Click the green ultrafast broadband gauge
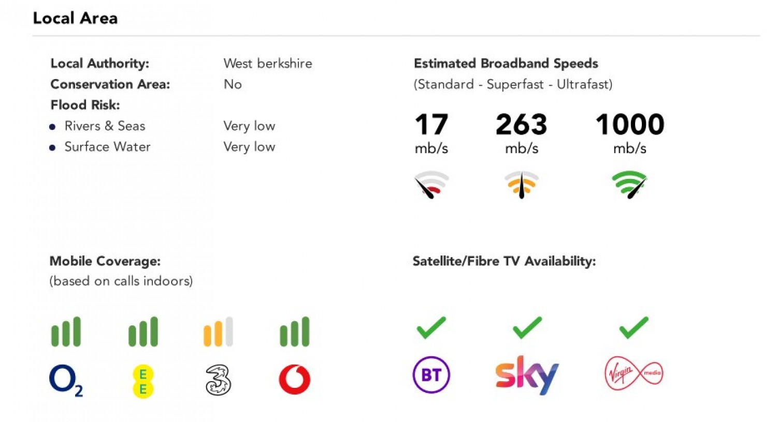777x422 pixels. (629, 185)
